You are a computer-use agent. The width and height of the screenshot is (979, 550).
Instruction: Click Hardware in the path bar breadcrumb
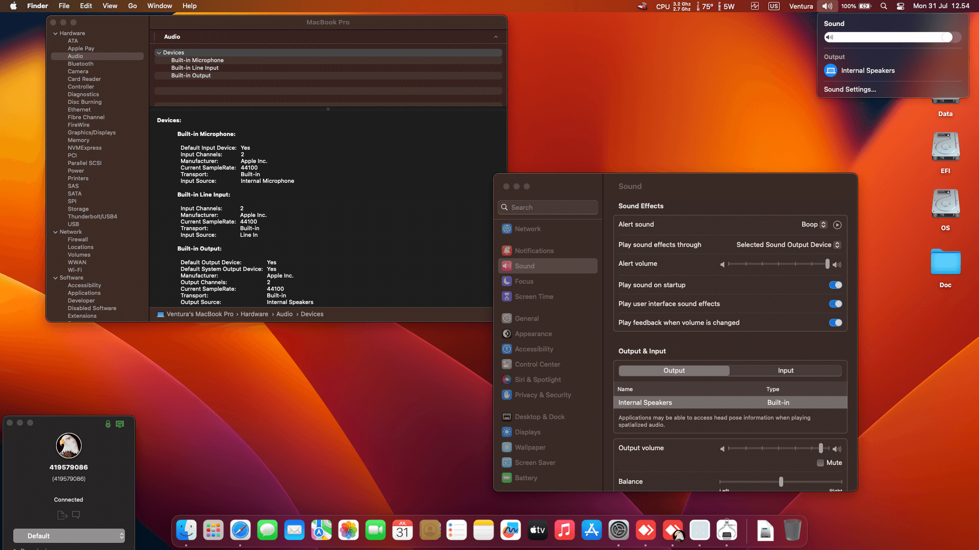point(254,314)
